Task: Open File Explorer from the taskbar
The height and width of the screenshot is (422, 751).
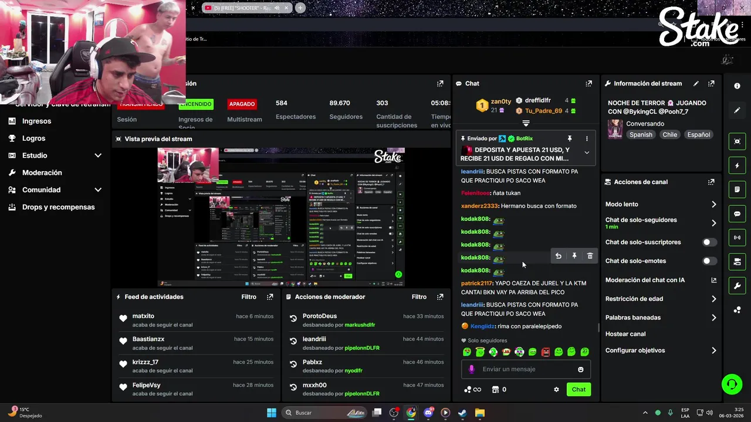Action: tap(479, 413)
